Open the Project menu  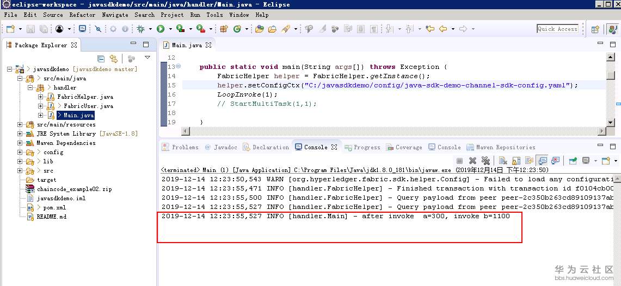point(172,15)
